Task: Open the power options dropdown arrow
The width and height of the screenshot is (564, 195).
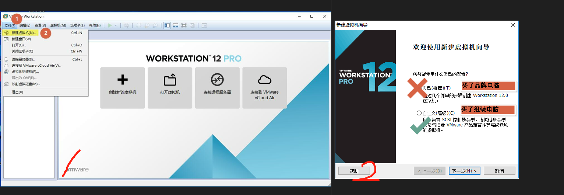Action: 116,25
